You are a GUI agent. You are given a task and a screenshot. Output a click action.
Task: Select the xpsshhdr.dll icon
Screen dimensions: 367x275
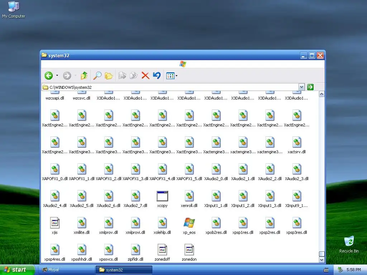(82, 250)
